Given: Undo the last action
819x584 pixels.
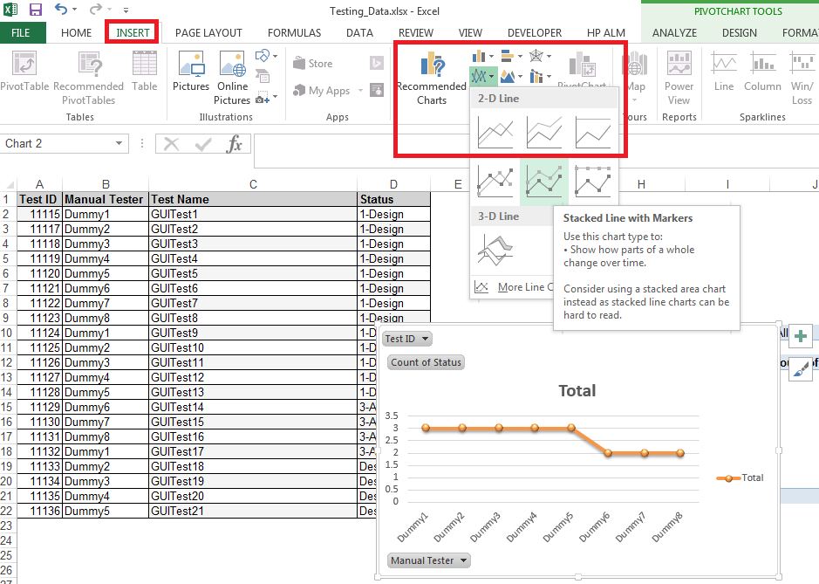Looking at the screenshot, I should (x=60, y=10).
